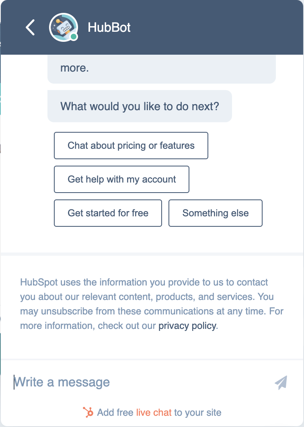Click the robot illustration inside the avatar circle
The height and width of the screenshot is (427, 304).
click(x=64, y=26)
